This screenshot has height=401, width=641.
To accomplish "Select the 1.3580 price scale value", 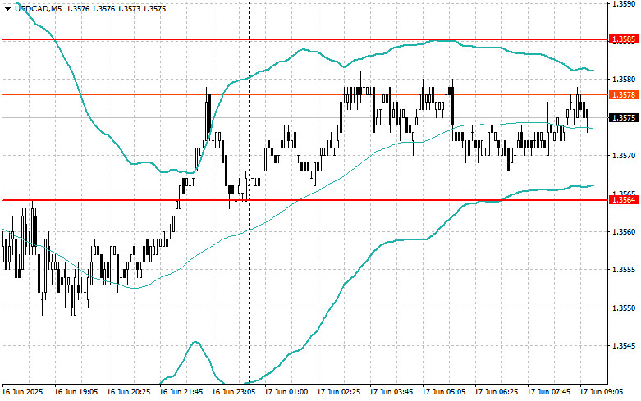I will [624, 80].
